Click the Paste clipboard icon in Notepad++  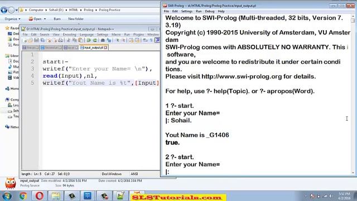coord(81,40)
